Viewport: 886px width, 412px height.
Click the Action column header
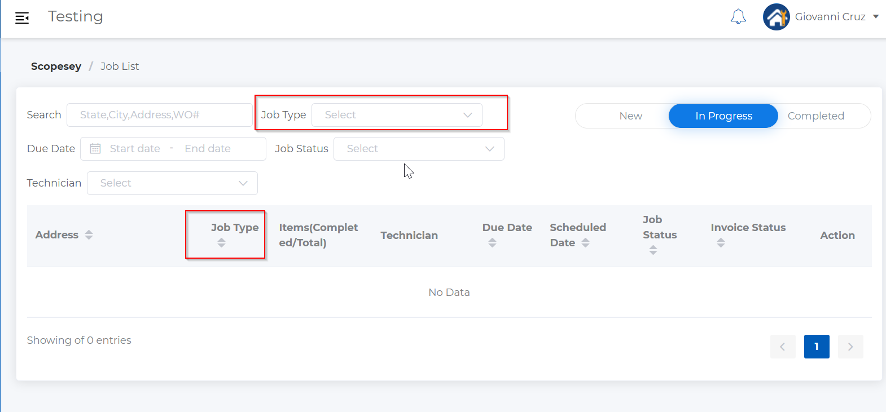(837, 236)
